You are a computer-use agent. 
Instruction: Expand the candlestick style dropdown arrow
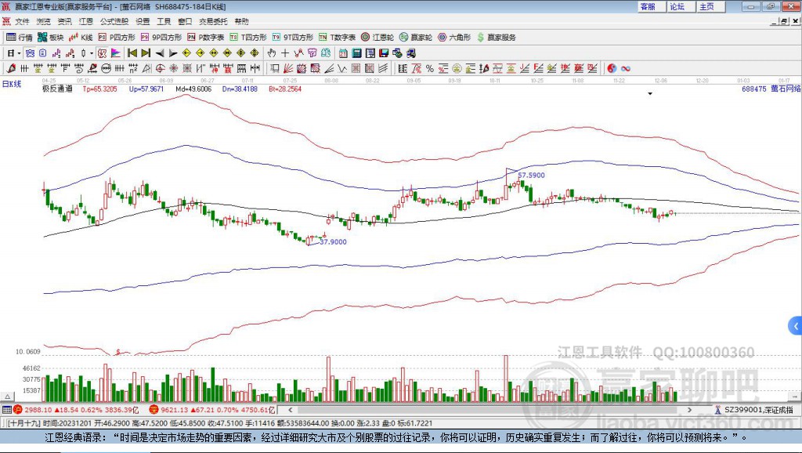91,53
